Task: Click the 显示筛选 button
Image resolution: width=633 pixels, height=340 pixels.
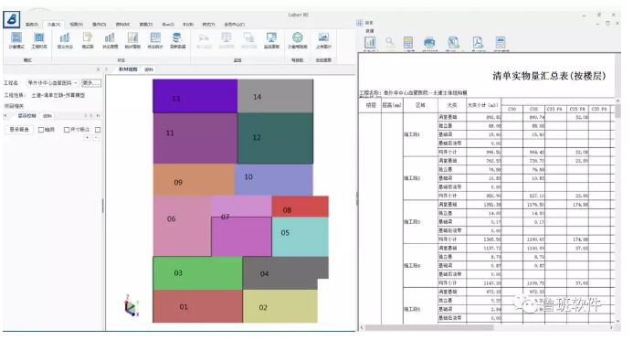Action: click(x=19, y=130)
